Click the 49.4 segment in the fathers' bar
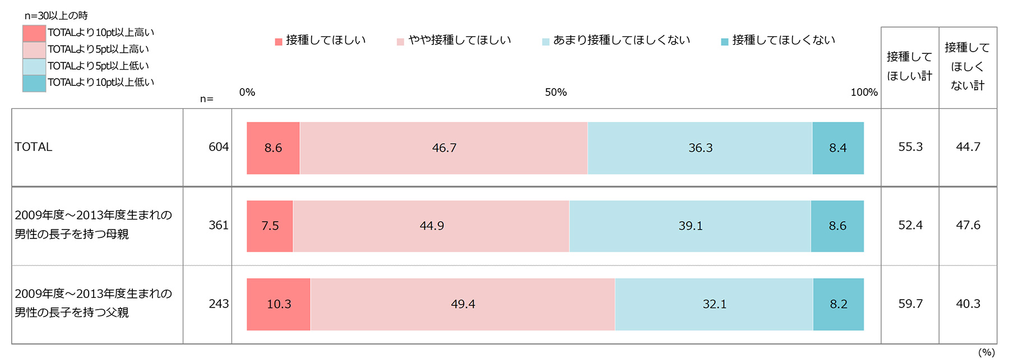Screen dimensions: 1009x363 pyautogui.click(x=463, y=304)
